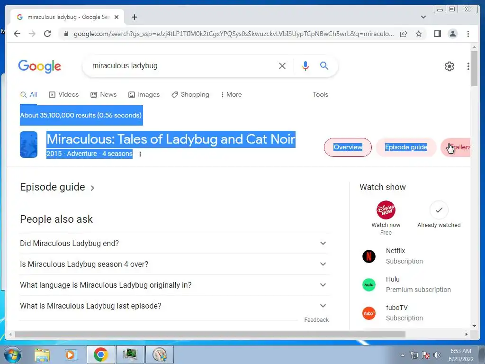The image size is (485, 364).
Task: Switch to Images results tab
Action: tap(144, 95)
